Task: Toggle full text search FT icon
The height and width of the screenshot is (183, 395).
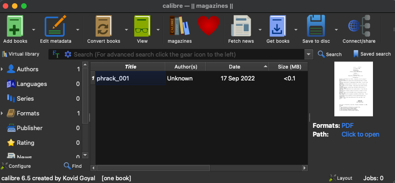Action: (x=56, y=54)
